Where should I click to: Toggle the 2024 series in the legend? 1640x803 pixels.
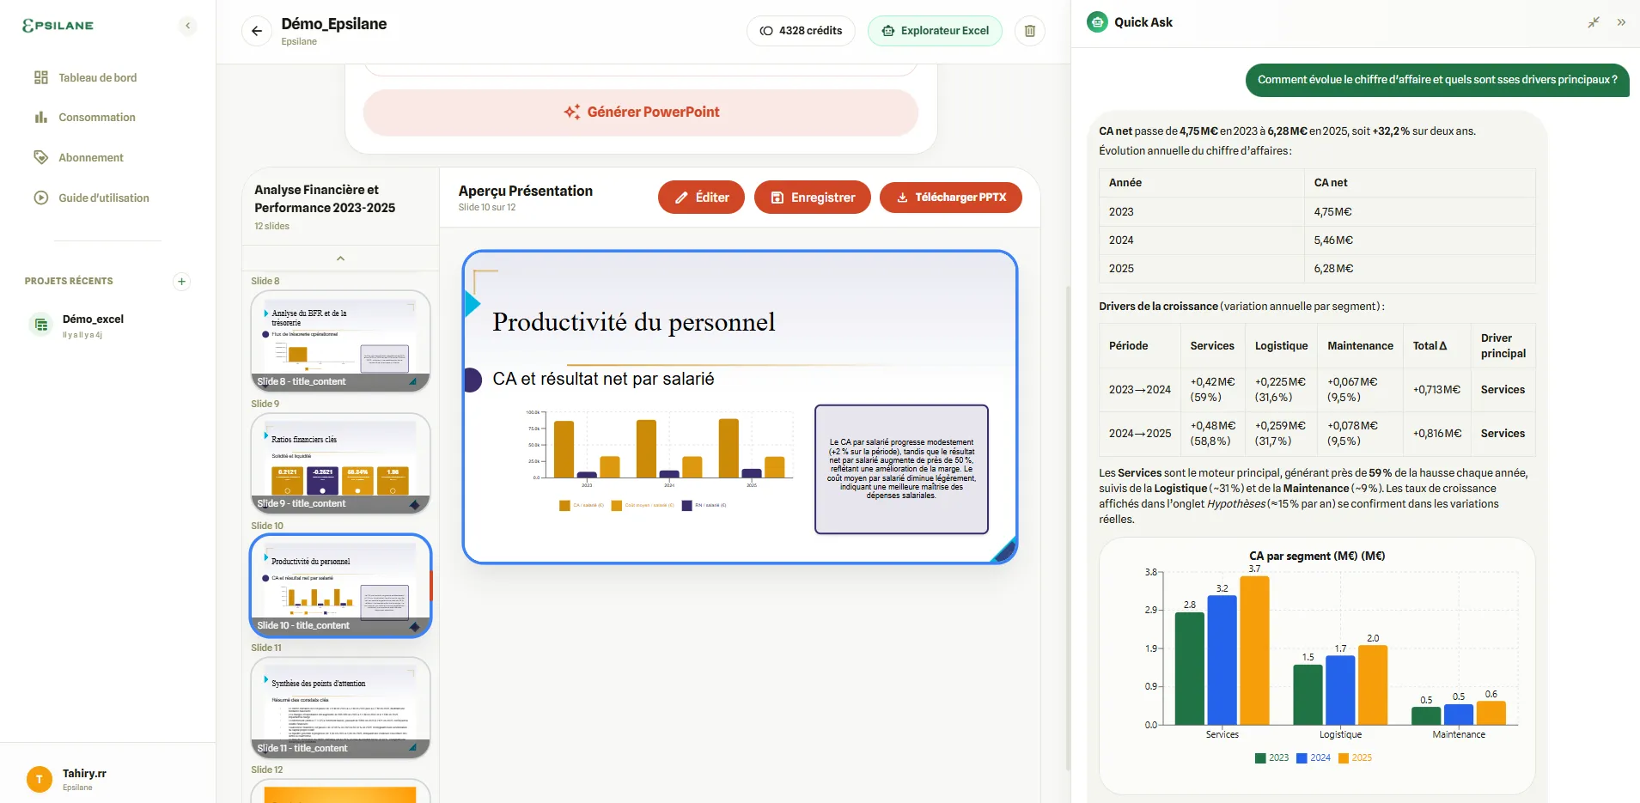pos(1313,757)
